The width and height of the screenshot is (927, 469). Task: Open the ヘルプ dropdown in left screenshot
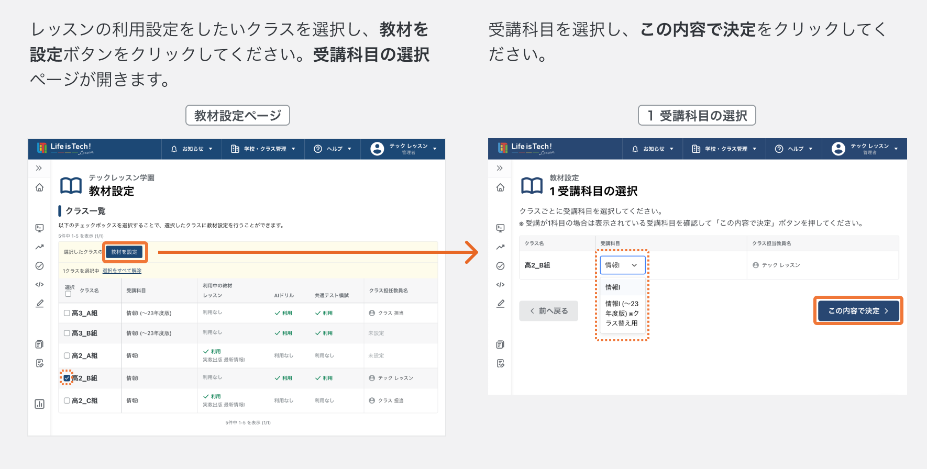333,149
